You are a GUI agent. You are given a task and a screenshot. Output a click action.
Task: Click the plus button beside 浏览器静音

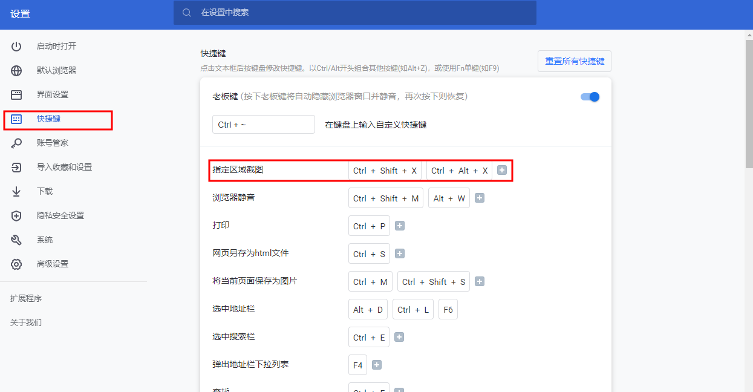(479, 198)
